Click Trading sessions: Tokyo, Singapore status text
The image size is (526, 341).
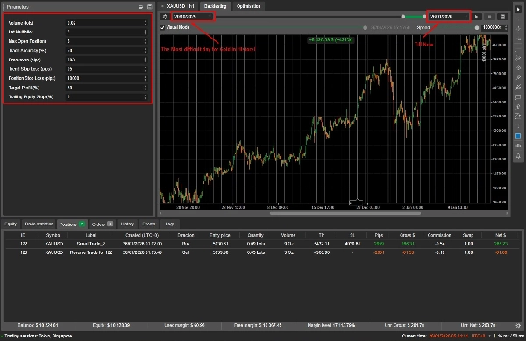click(39, 336)
